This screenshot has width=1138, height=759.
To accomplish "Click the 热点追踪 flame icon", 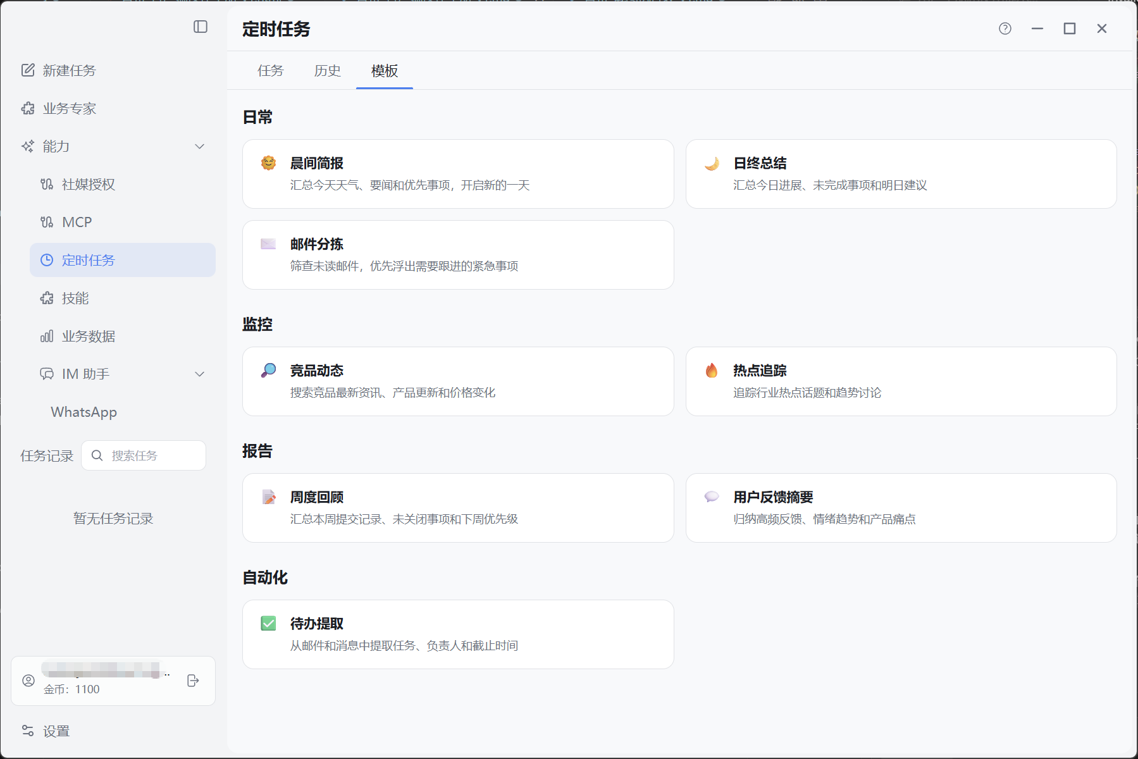I will [712, 371].
